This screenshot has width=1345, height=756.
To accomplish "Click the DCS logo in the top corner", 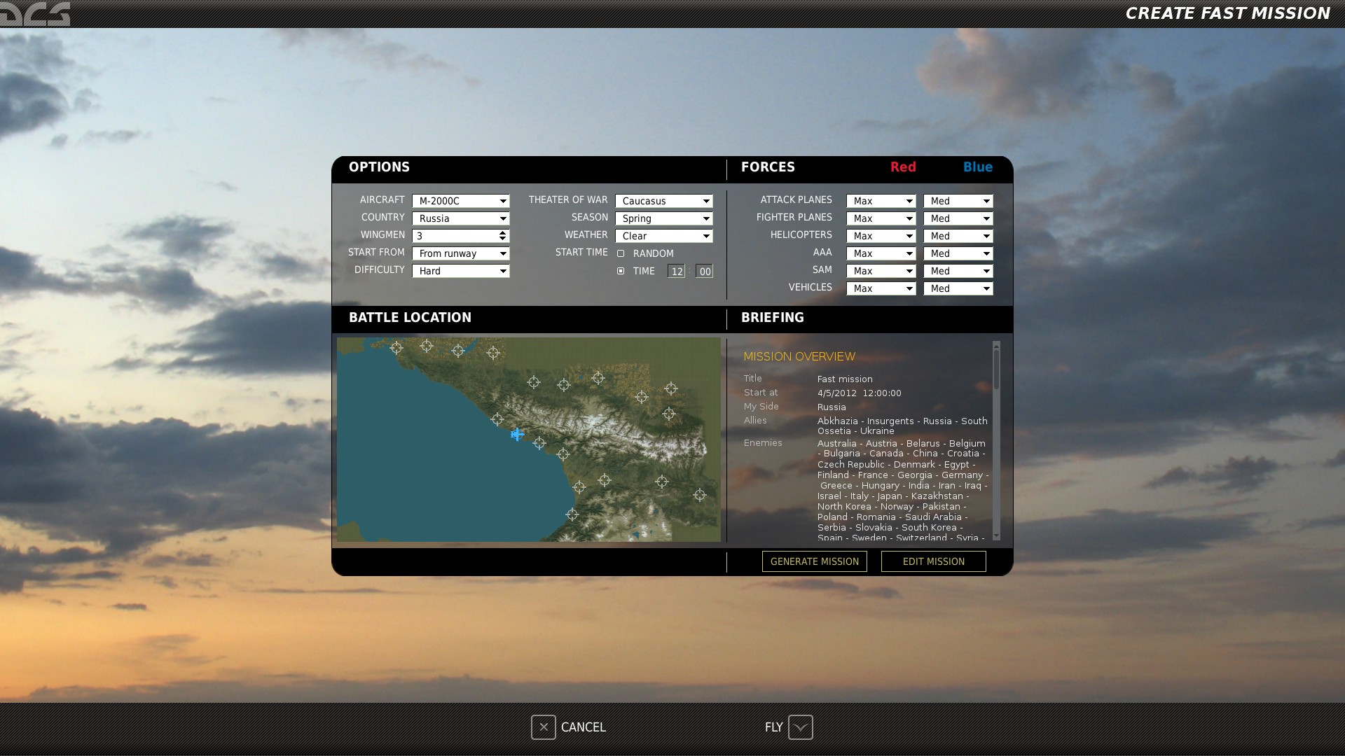I will [35, 13].
